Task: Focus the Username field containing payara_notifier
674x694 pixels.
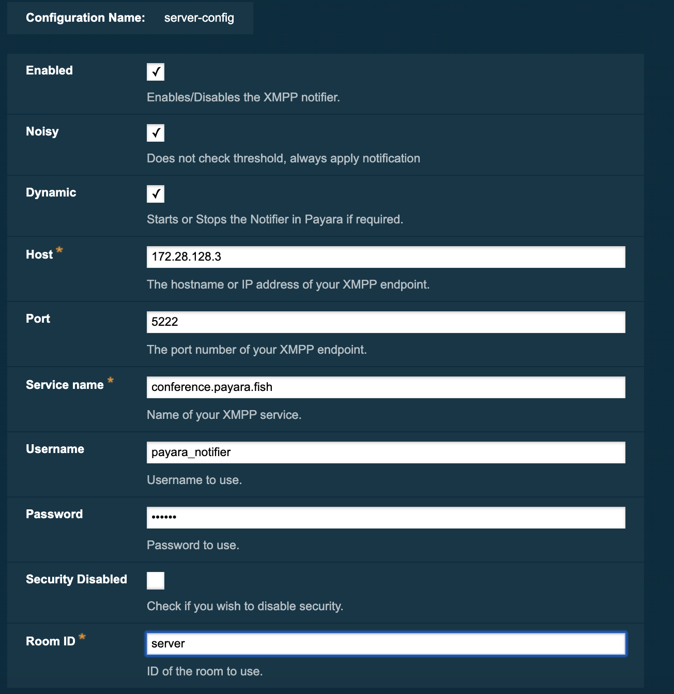Action: tap(386, 452)
